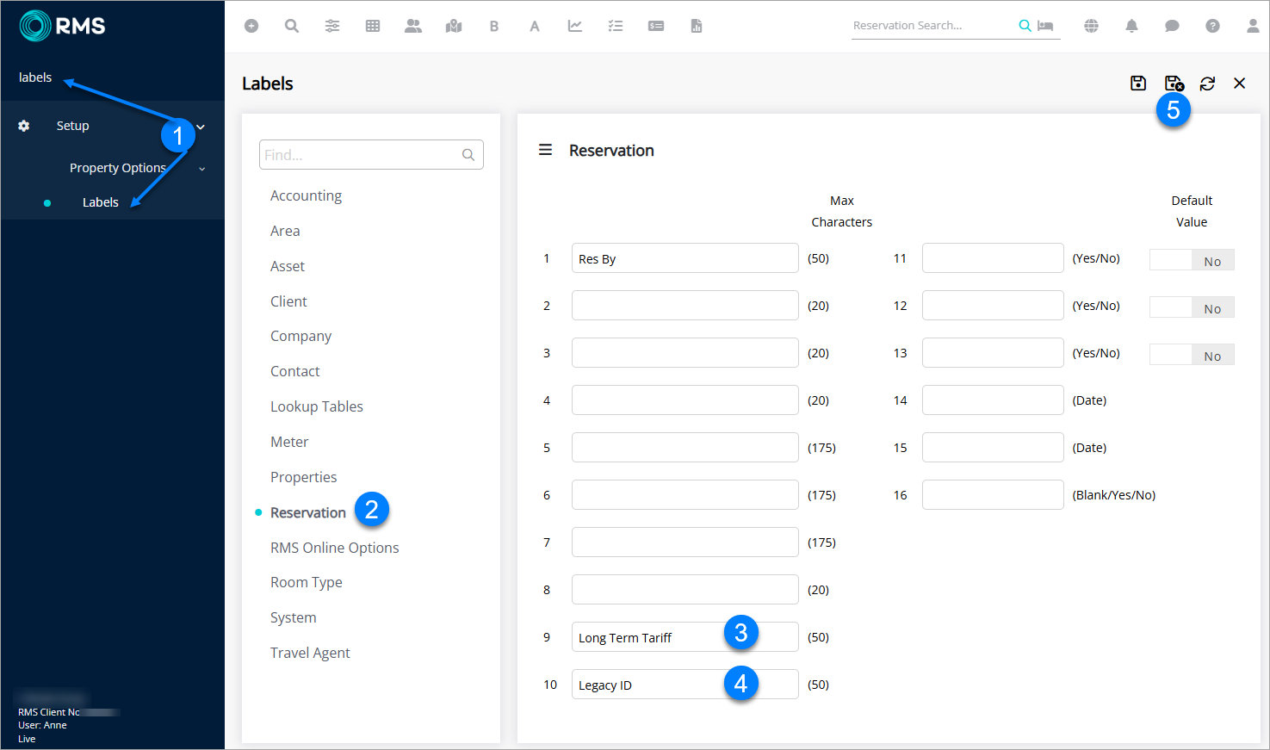
Task: Select Lookup Tables in category list
Action: tap(316, 406)
